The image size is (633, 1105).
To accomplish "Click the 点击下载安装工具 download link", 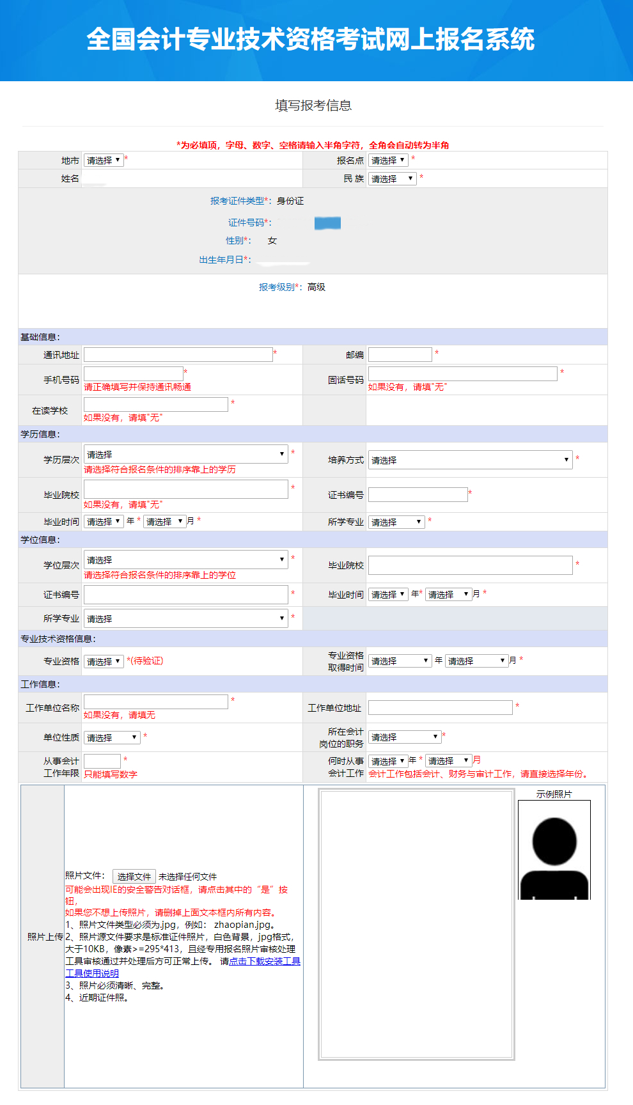I will (265, 961).
